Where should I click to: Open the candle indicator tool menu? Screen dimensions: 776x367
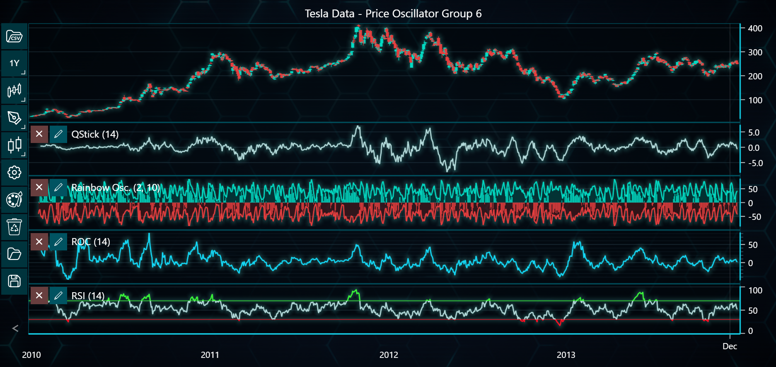[15, 145]
